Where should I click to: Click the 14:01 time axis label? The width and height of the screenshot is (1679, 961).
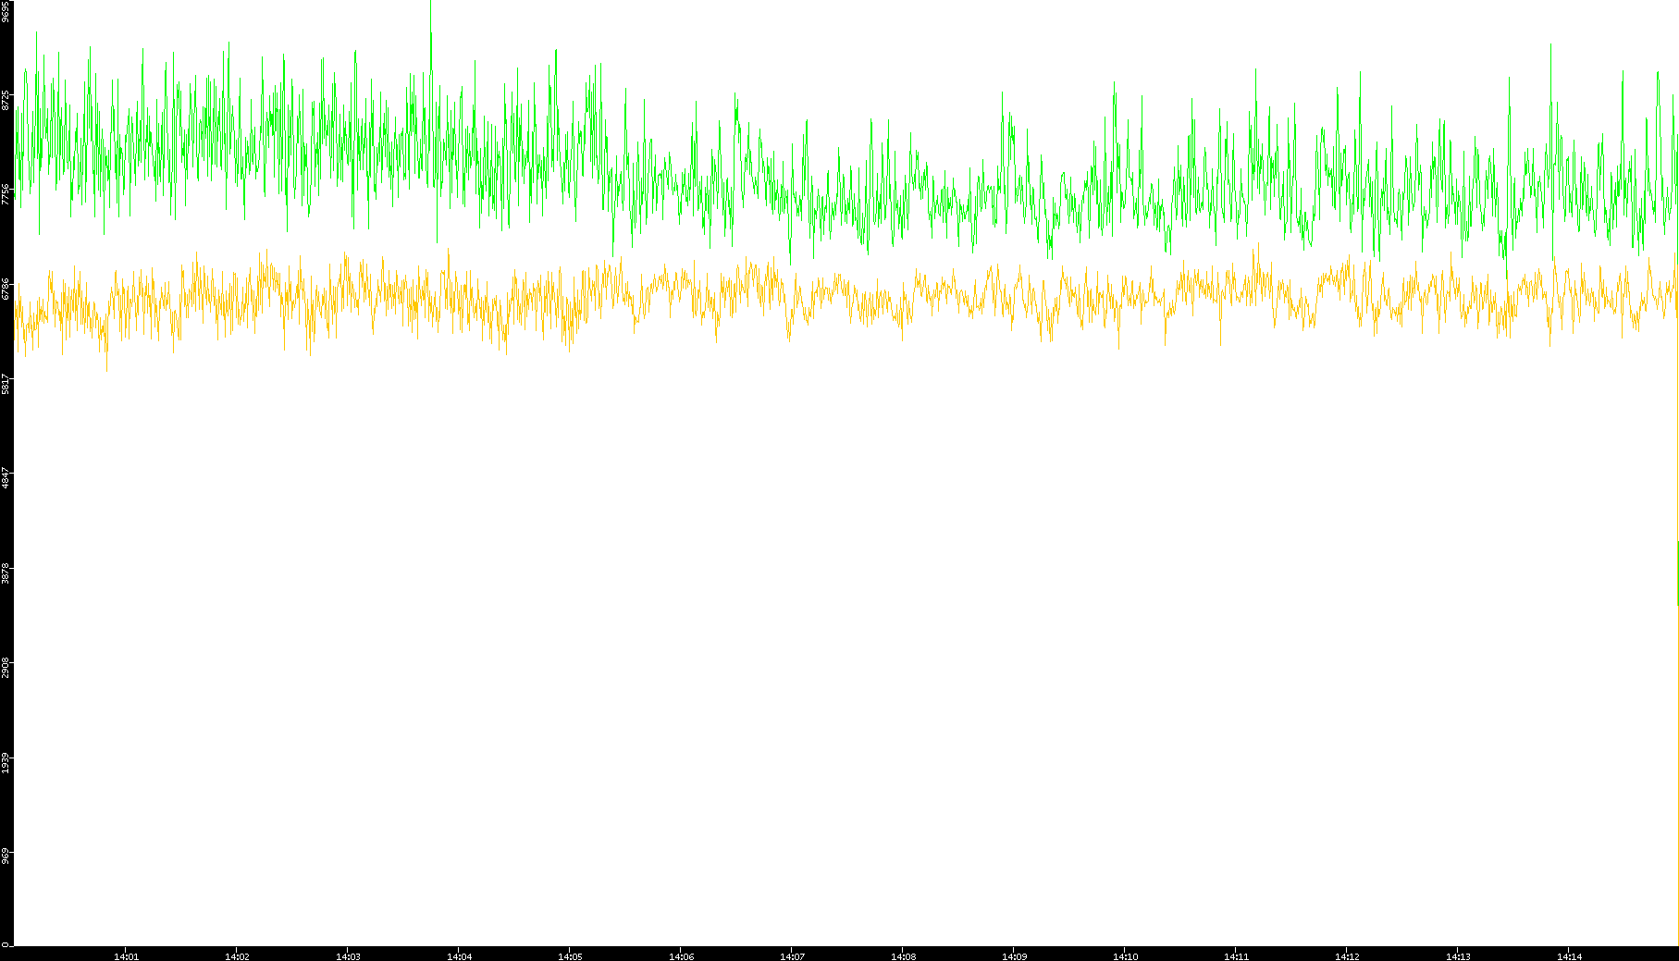[x=126, y=956]
